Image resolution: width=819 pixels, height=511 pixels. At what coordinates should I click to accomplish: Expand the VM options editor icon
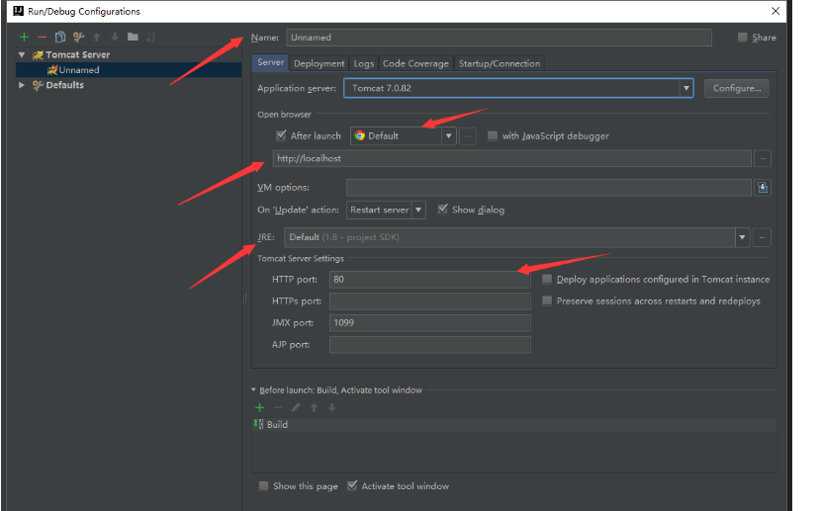pyautogui.click(x=763, y=188)
